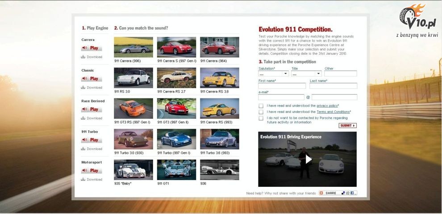
Task: Pick the 935 "Baby" race car thumbnail
Action: [x=133, y=170]
